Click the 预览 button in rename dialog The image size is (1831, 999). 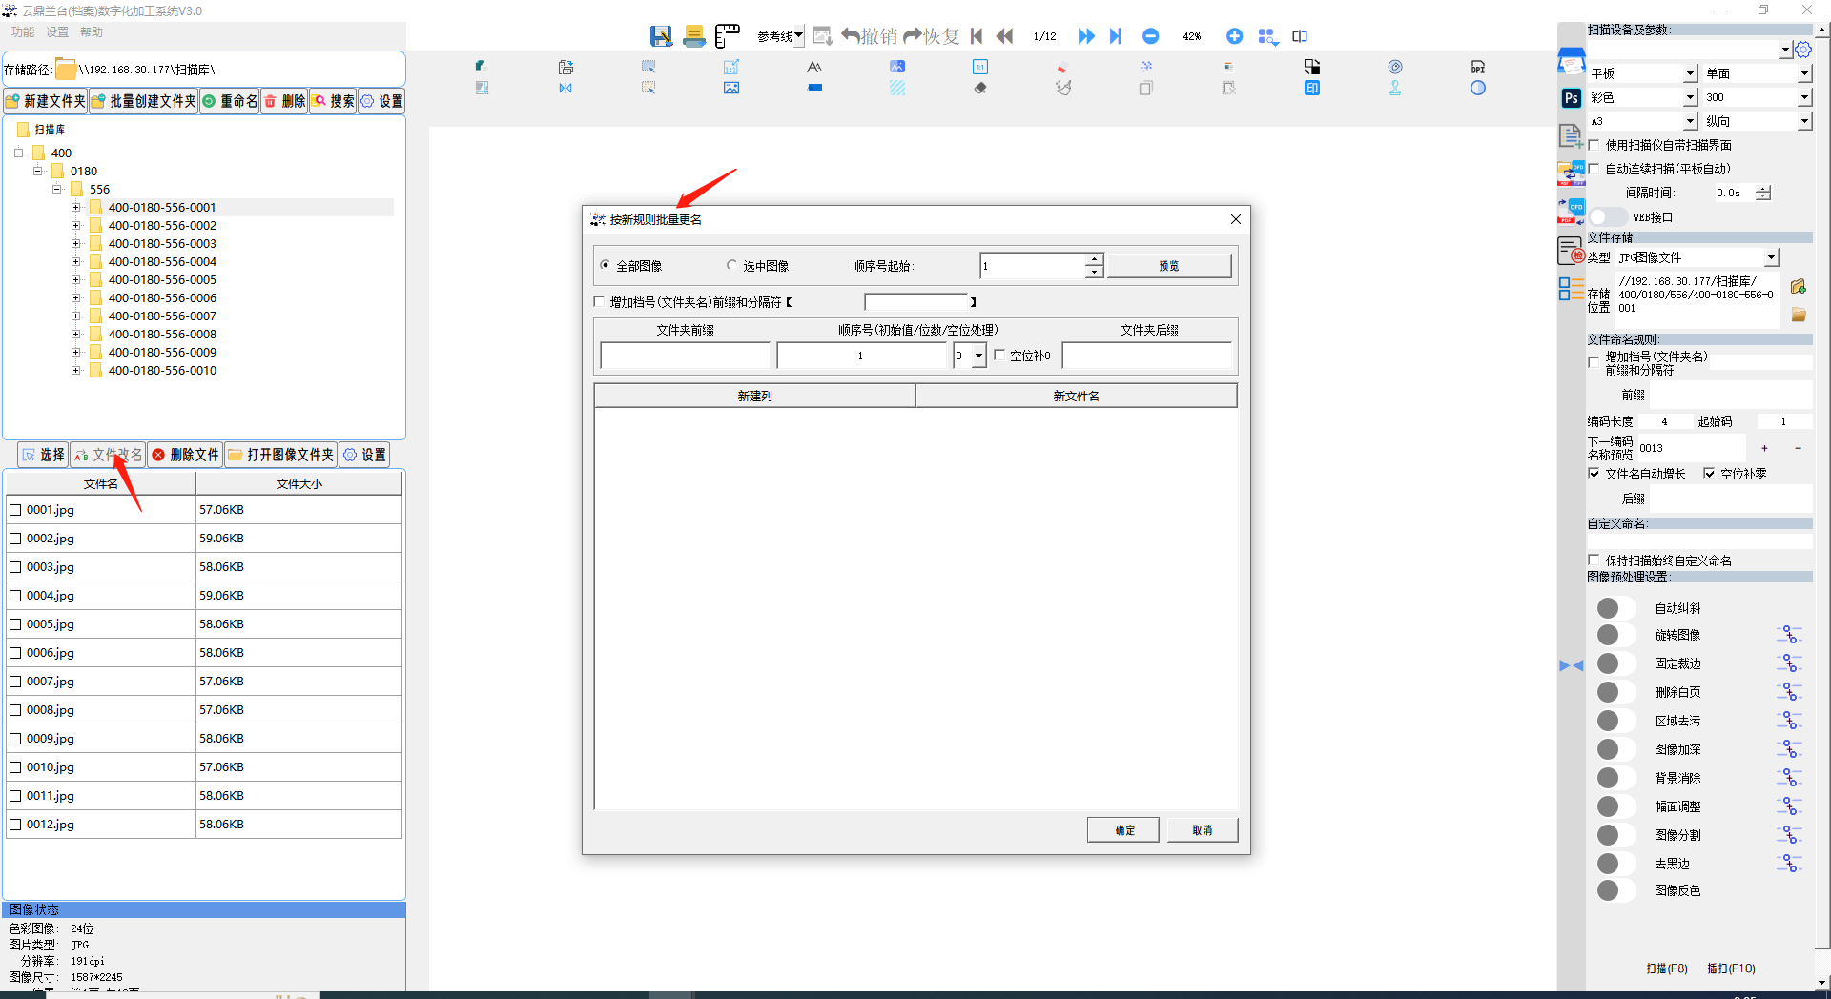(x=1168, y=266)
